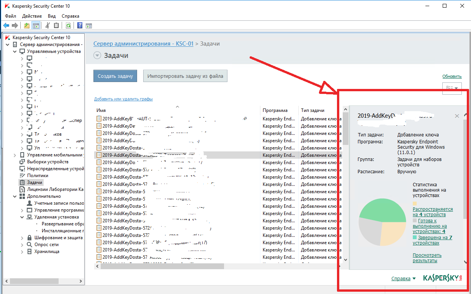Image resolution: width=471 pixels, height=294 pixels.
Task: Click the gray Forward arrow toolbar icon
Action: (x=15, y=26)
